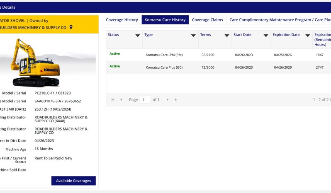
Task: Select the Komatsu Care Plus (GC) row
Action: click(219, 68)
